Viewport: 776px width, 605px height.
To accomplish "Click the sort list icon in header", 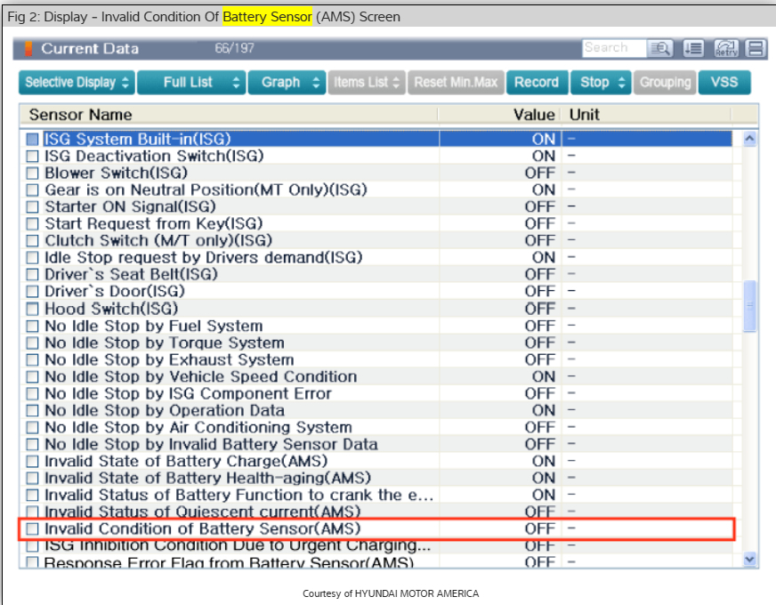I will (x=693, y=48).
